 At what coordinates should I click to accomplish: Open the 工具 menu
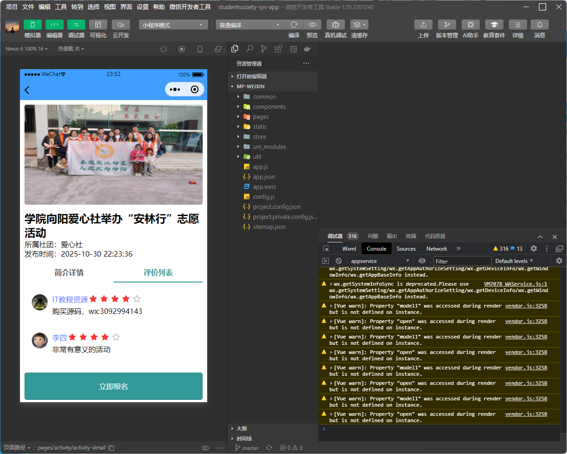[61, 7]
